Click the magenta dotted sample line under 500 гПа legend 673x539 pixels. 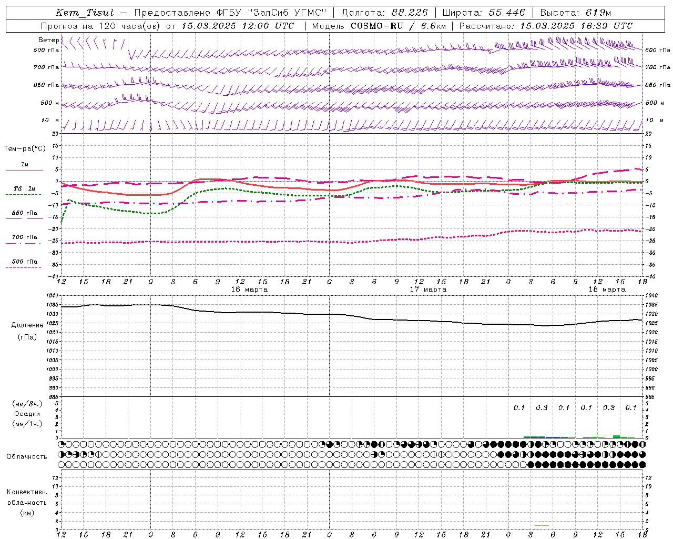coord(24,267)
